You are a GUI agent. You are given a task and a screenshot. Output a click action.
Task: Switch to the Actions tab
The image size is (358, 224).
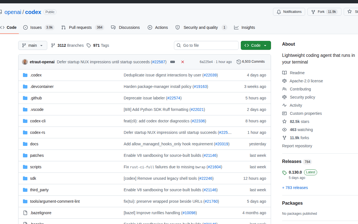(x=158, y=27)
